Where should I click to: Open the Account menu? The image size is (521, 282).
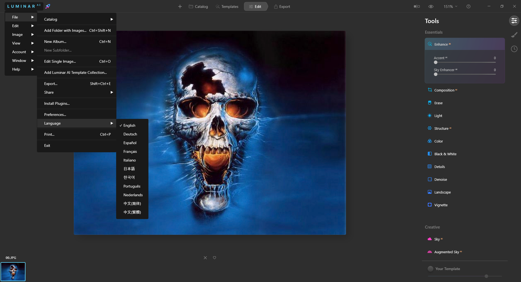coord(21,52)
